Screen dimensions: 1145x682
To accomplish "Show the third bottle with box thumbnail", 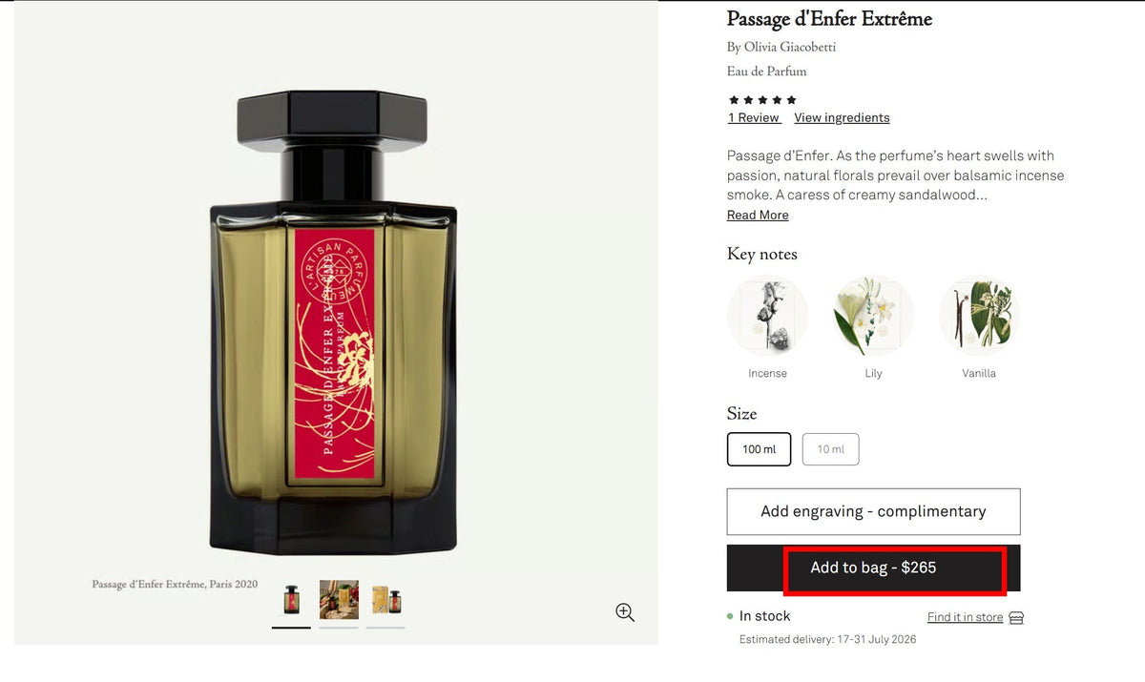I will tap(385, 600).
